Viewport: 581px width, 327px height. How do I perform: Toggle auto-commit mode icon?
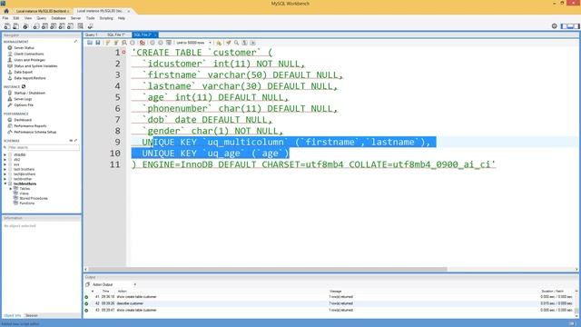pyautogui.click(x=169, y=43)
